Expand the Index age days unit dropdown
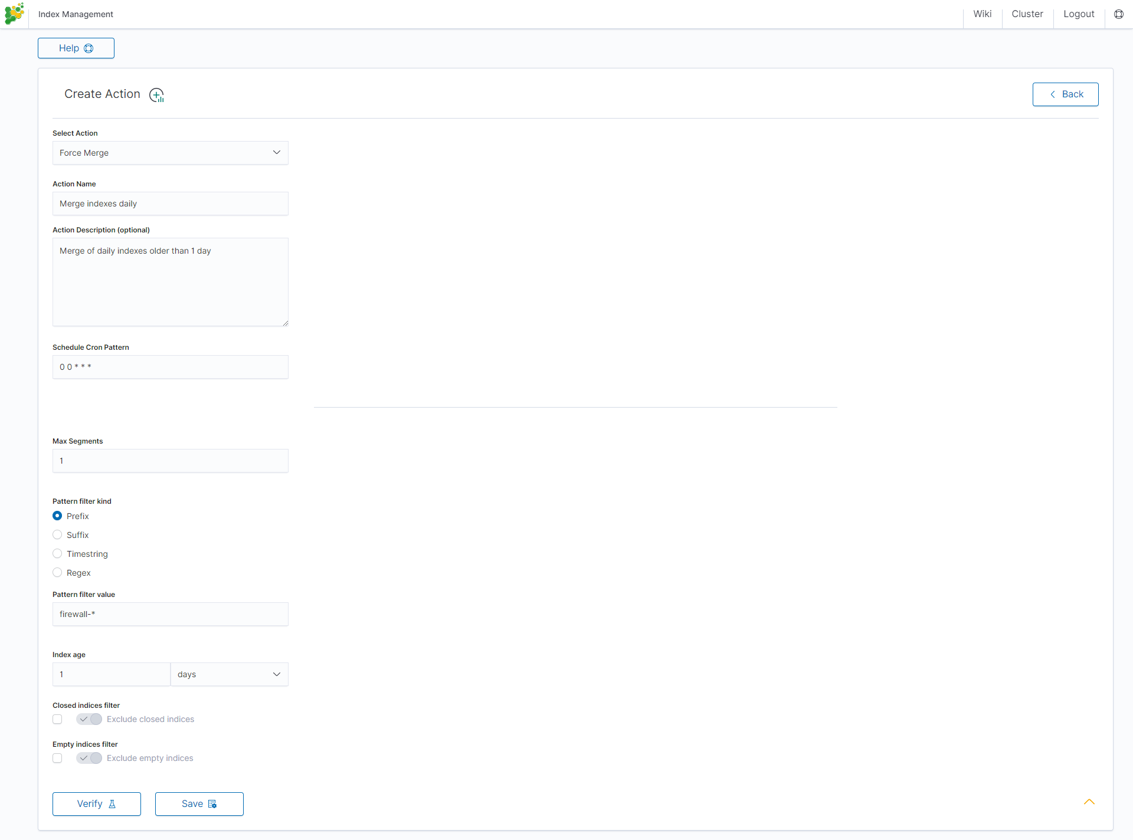Viewport: 1133px width, 840px height. coord(229,675)
